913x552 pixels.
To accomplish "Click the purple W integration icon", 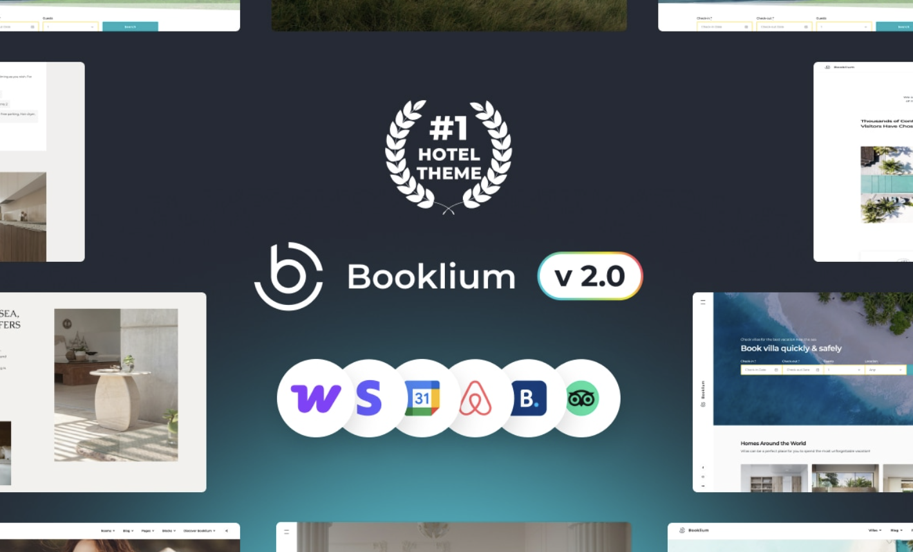I will click(x=315, y=398).
